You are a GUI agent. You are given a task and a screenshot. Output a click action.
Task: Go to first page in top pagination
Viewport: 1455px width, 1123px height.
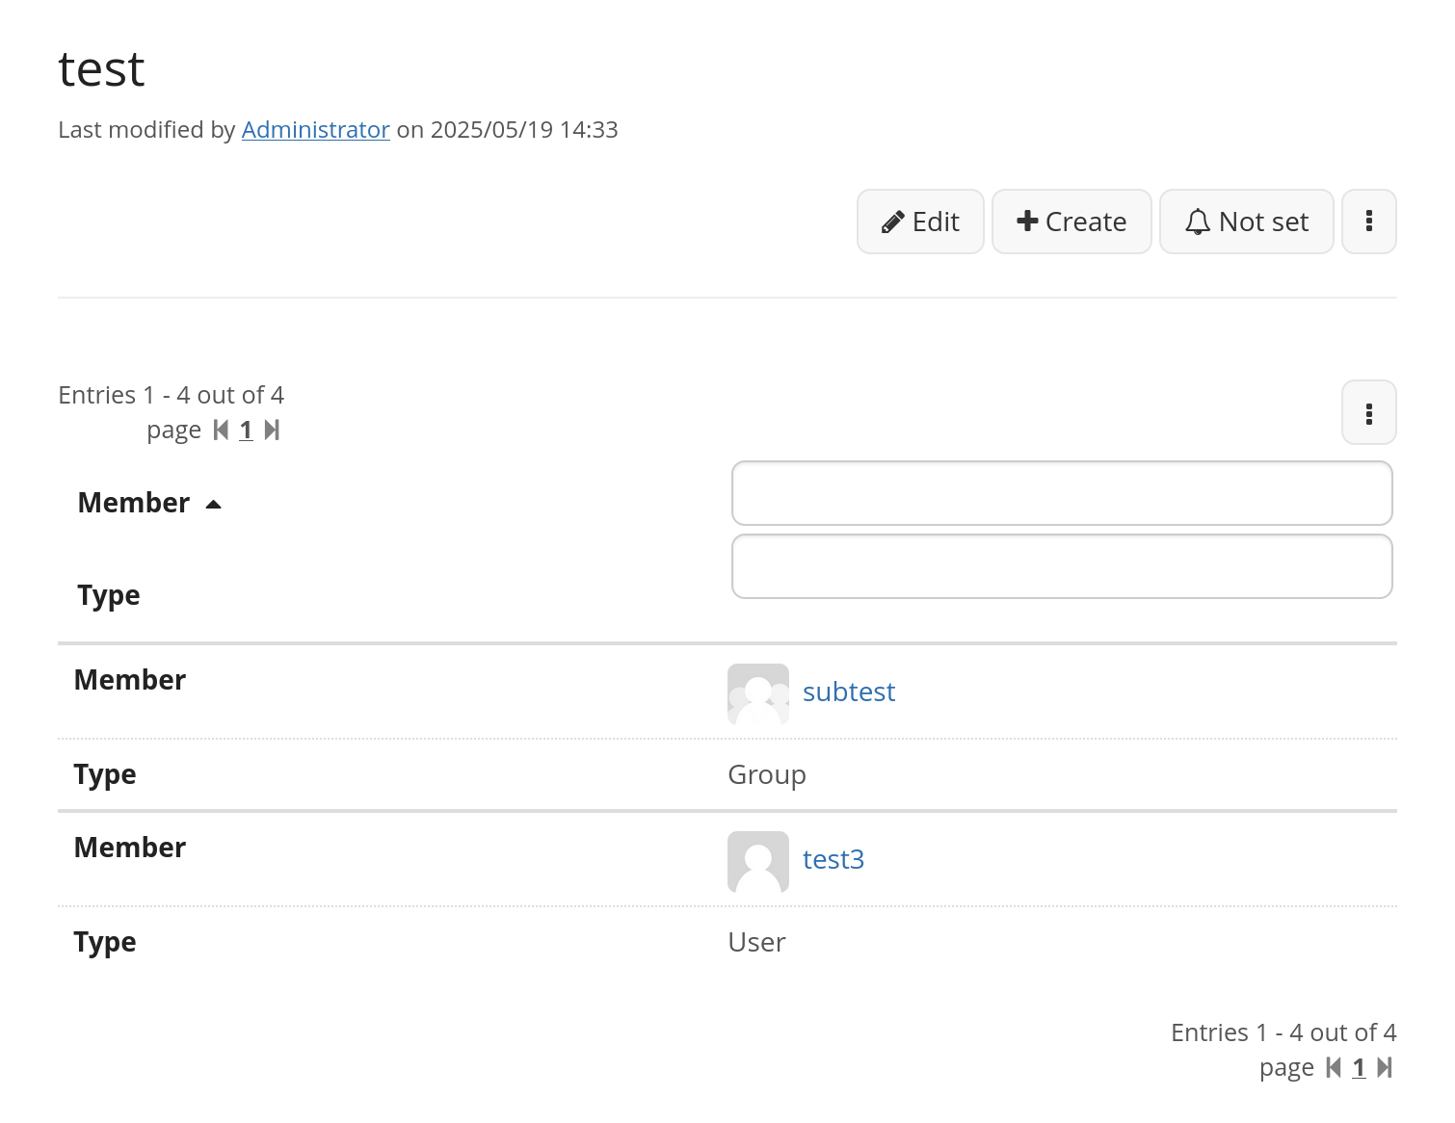pos(221,430)
